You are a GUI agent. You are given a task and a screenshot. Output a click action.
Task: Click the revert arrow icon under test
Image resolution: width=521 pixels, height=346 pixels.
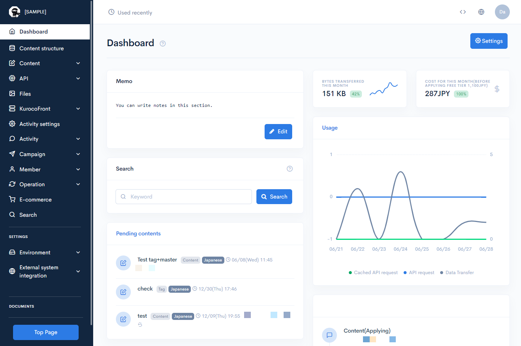140,325
